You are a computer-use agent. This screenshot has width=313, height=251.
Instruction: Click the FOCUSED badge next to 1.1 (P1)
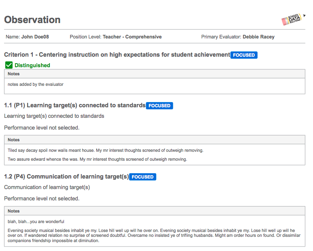click(159, 106)
